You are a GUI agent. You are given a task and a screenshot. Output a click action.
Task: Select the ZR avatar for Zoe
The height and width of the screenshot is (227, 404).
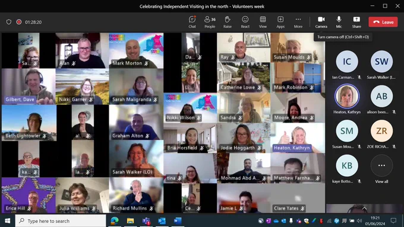tap(381, 131)
